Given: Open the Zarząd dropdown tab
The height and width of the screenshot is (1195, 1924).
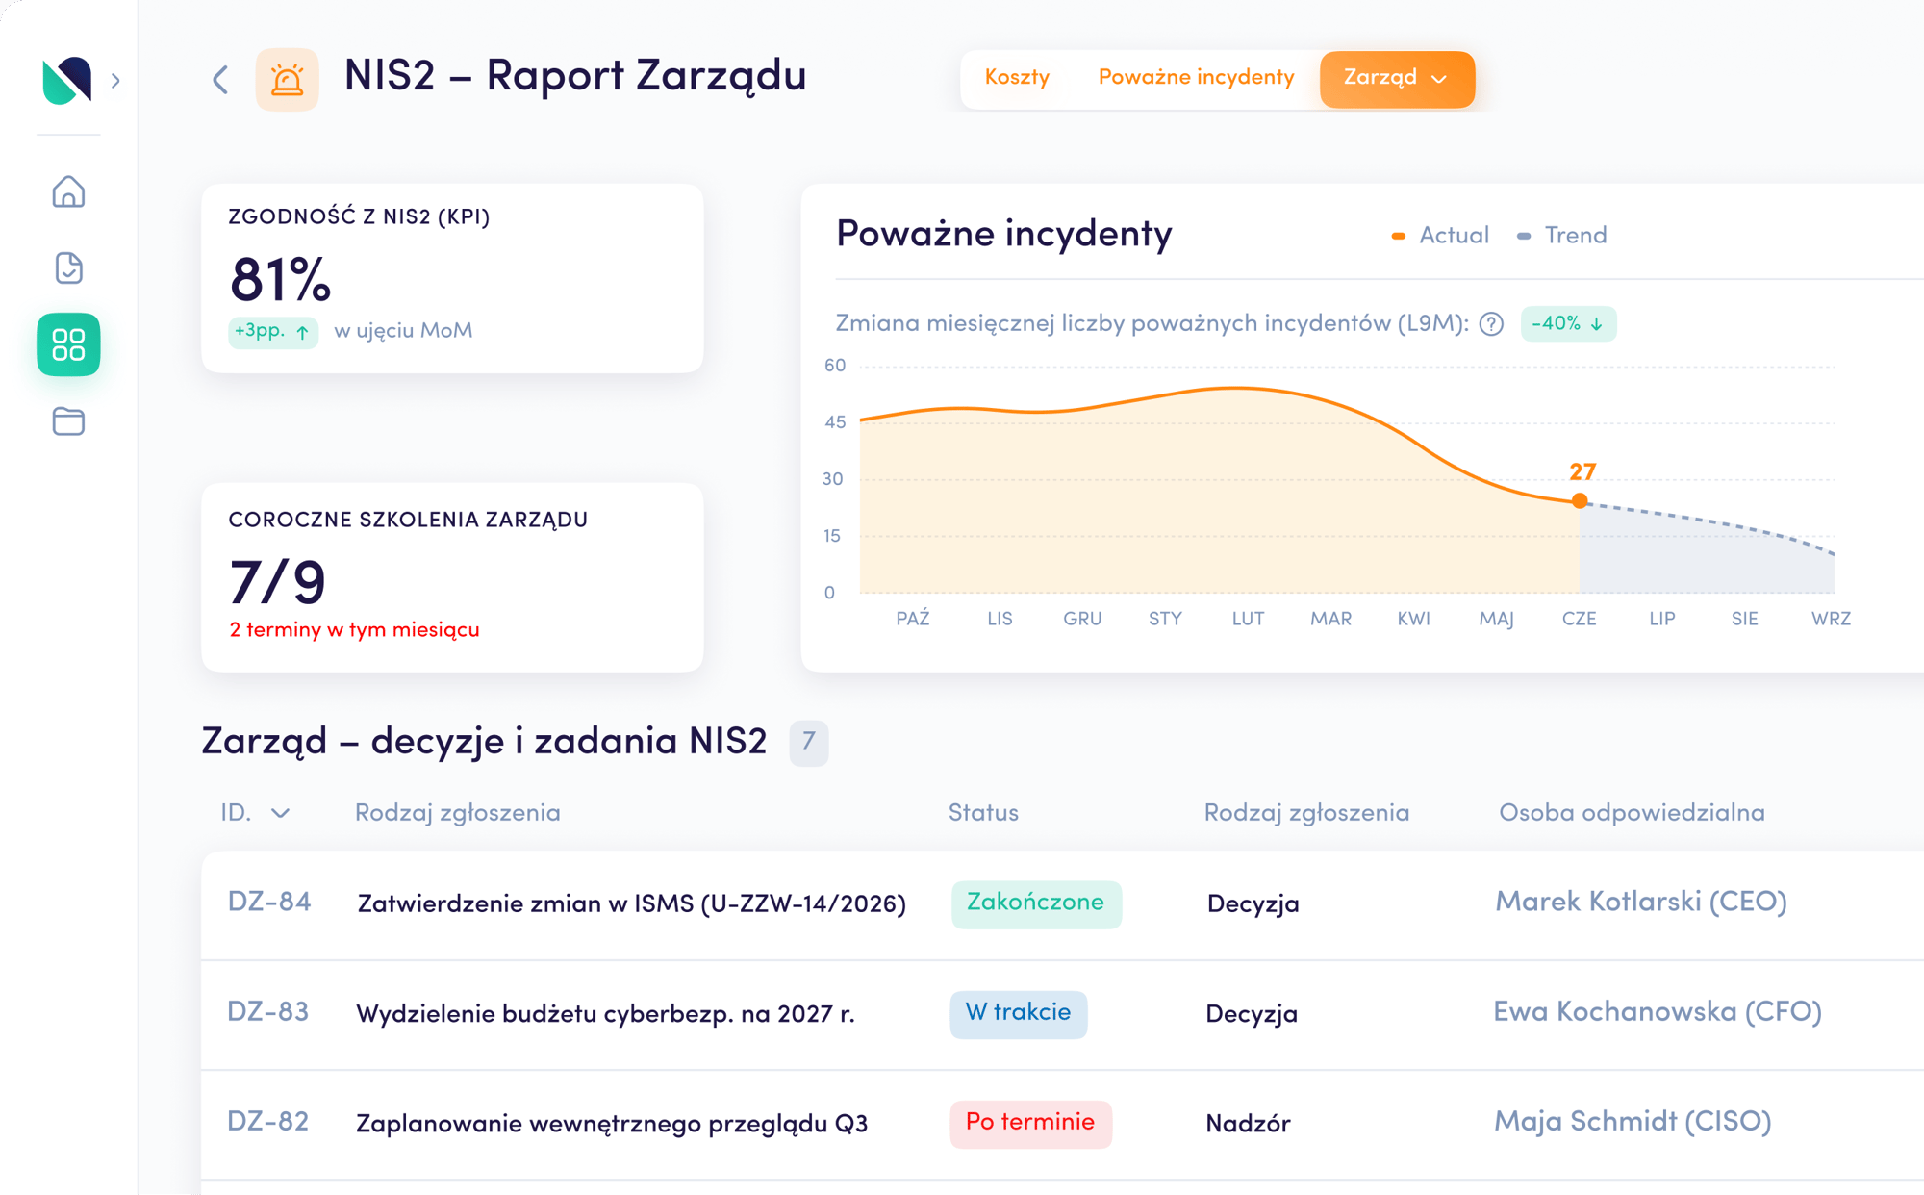Looking at the screenshot, I should coord(1397,79).
